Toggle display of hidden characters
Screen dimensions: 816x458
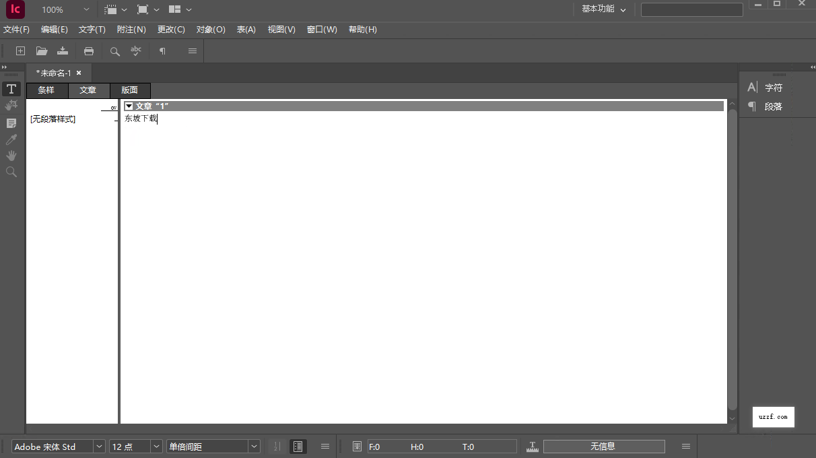point(162,51)
